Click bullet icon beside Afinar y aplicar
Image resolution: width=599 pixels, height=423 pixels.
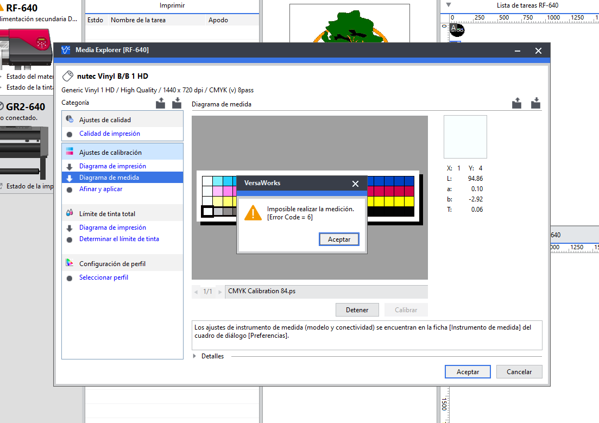tap(69, 190)
